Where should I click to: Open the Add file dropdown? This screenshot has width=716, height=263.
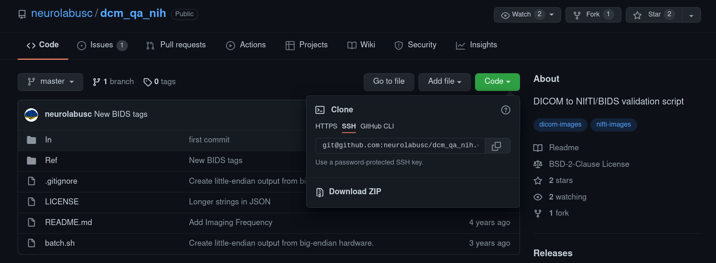pos(445,82)
